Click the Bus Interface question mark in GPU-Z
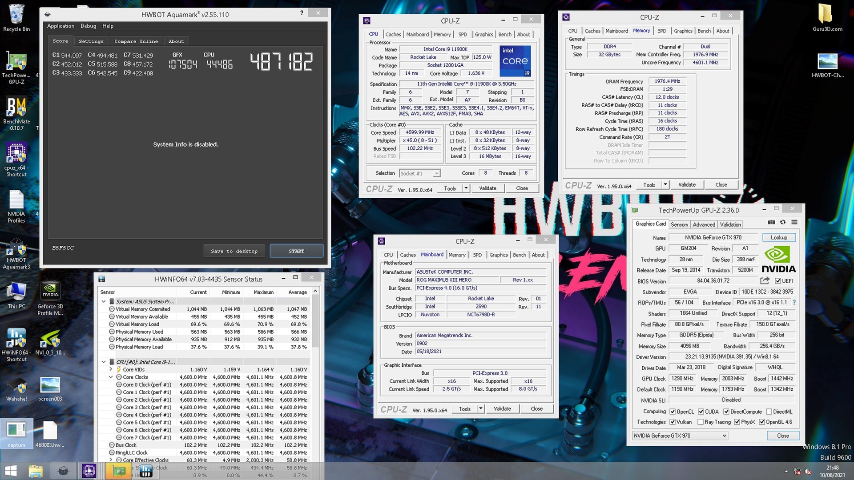 [794, 302]
